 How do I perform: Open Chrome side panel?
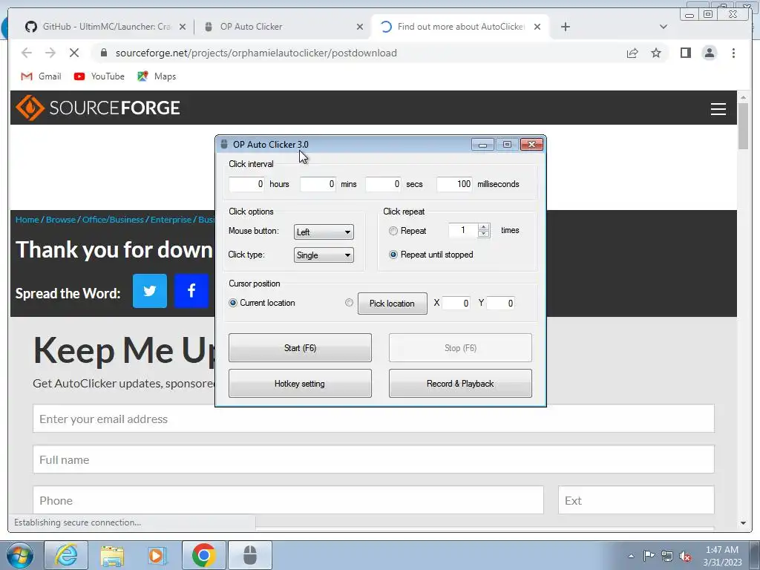tap(685, 53)
